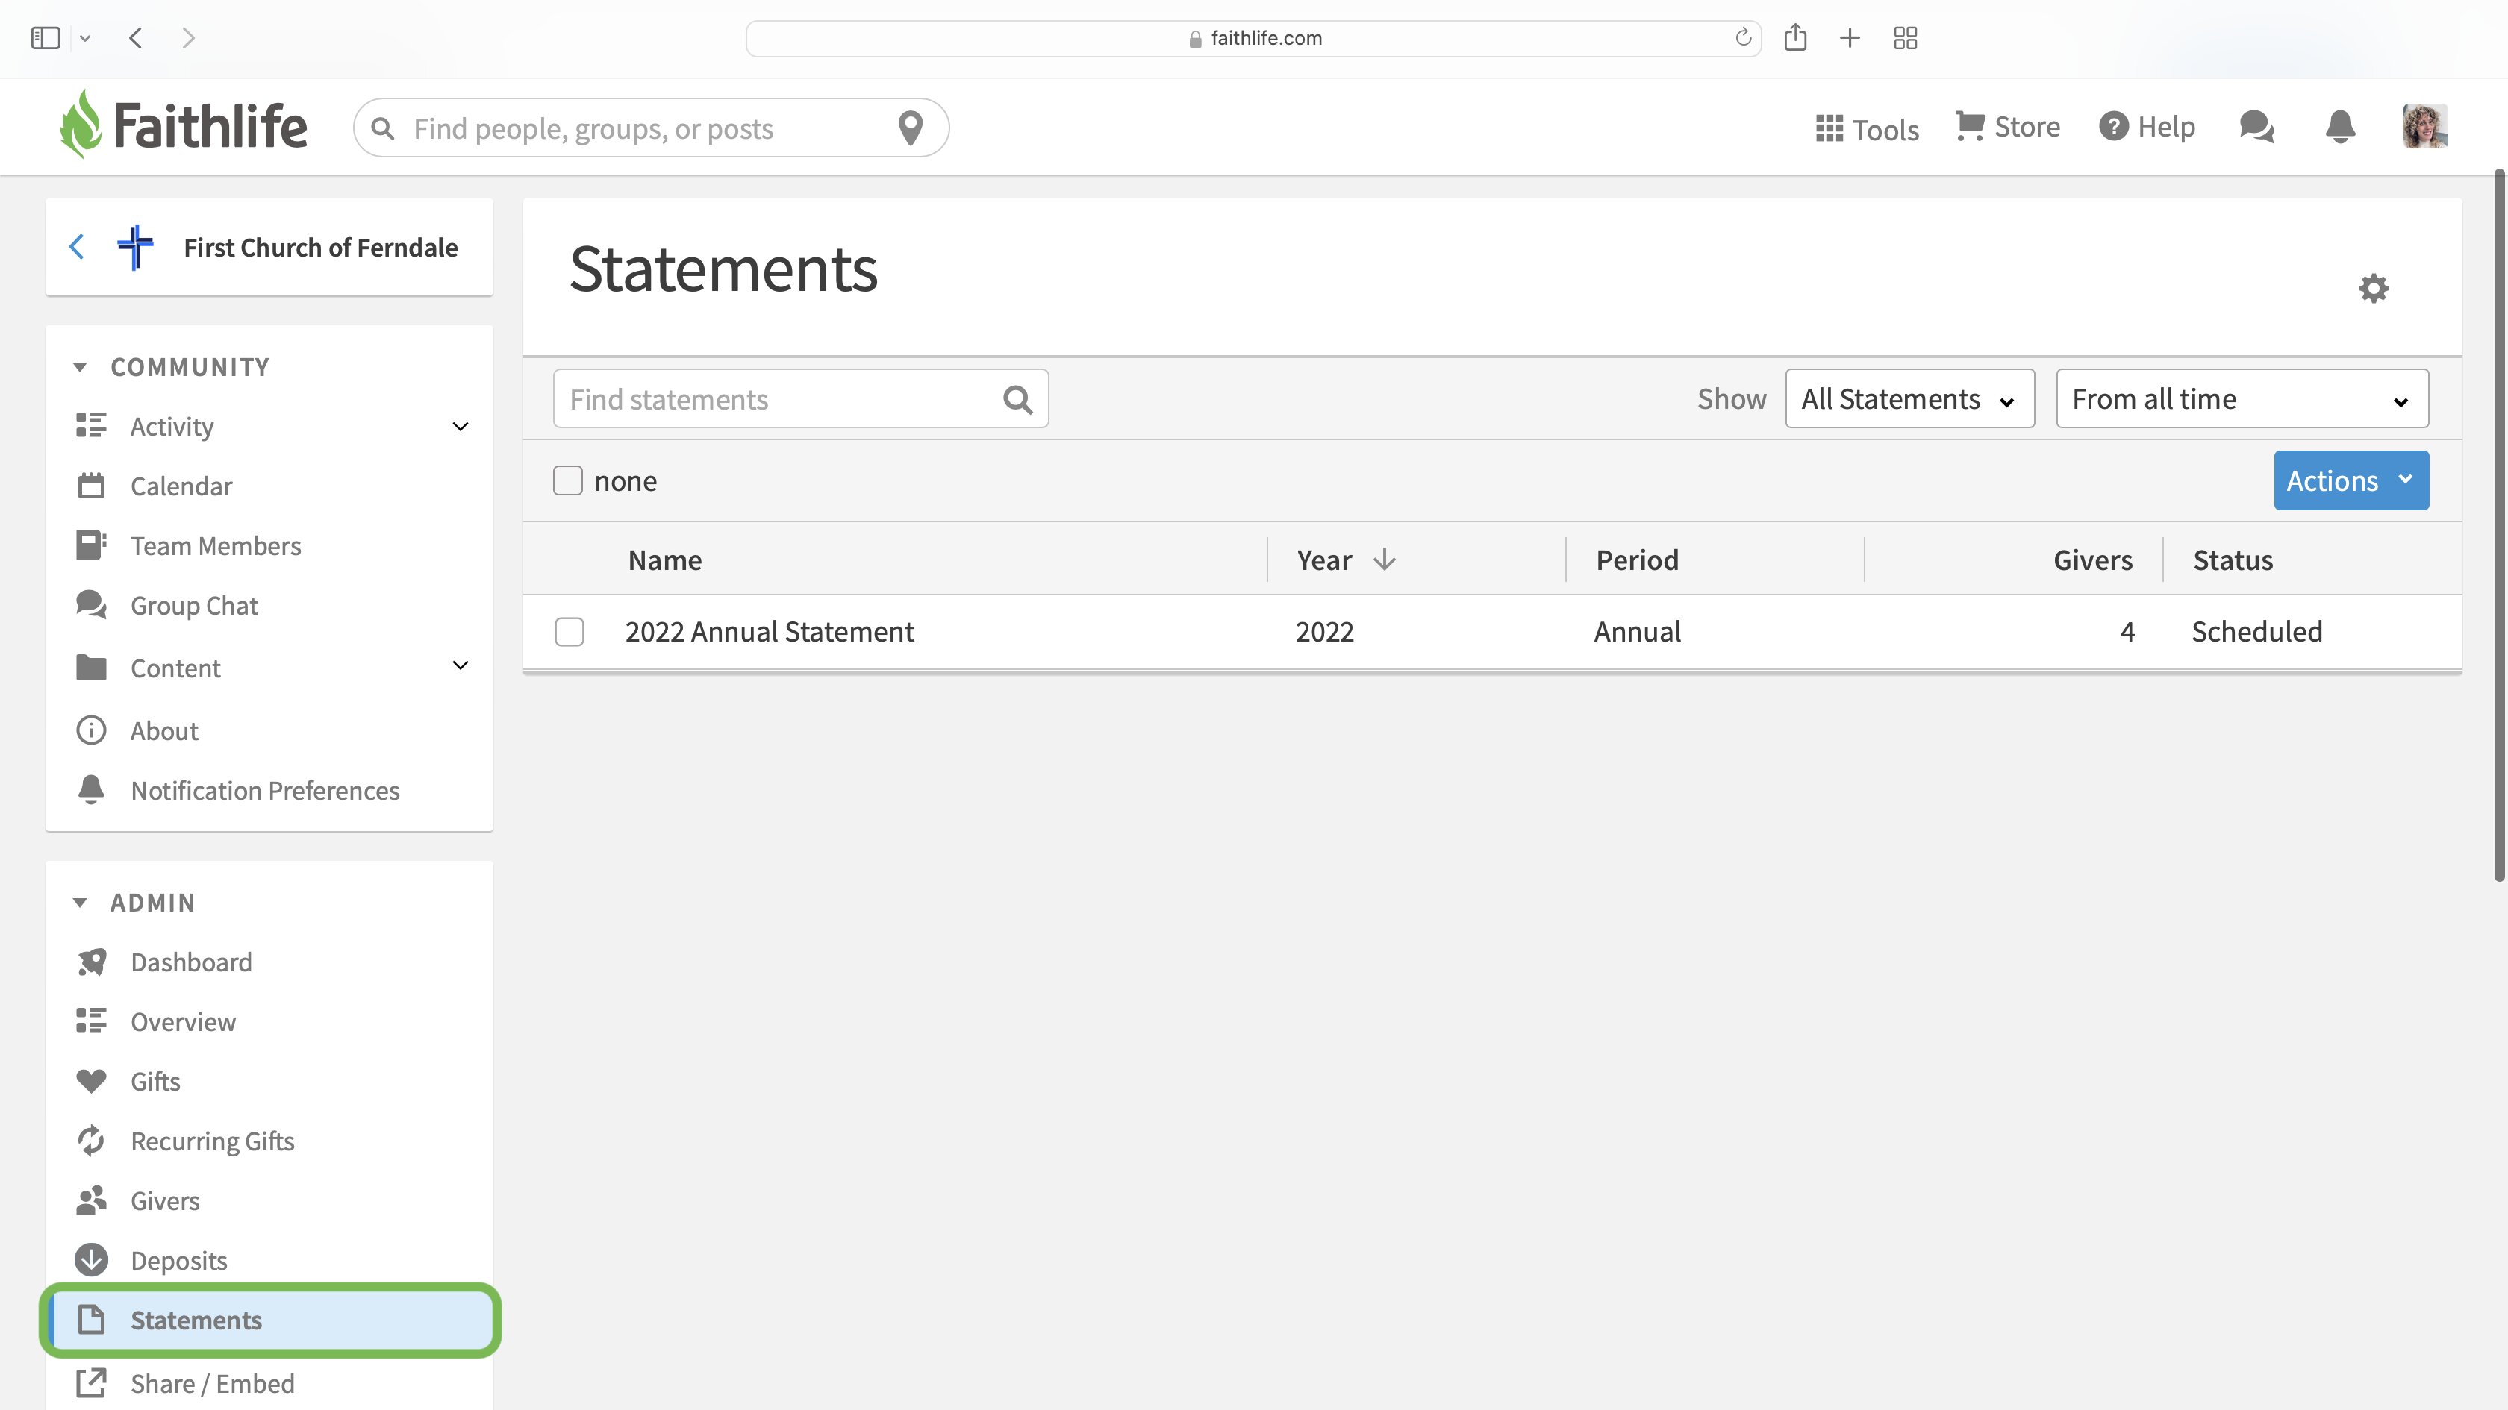Show Safari tab overview

pyautogui.click(x=1906, y=38)
